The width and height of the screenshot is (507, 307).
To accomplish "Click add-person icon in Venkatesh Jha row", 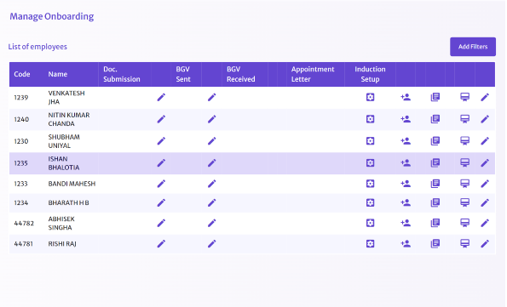I will pos(406,97).
